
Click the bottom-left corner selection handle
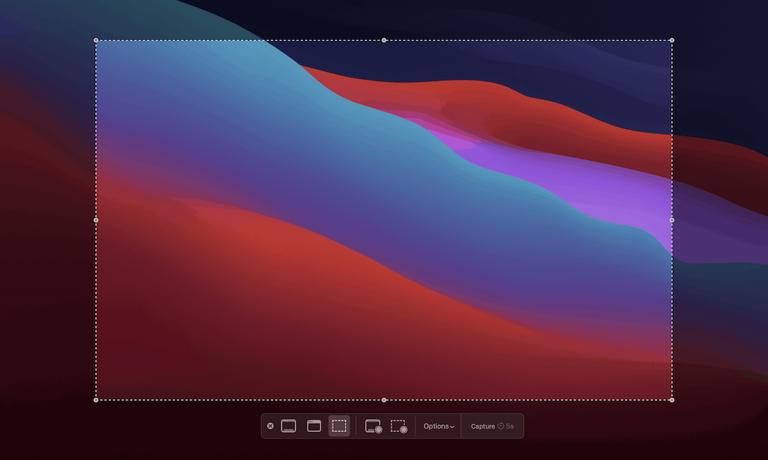pyautogui.click(x=96, y=400)
